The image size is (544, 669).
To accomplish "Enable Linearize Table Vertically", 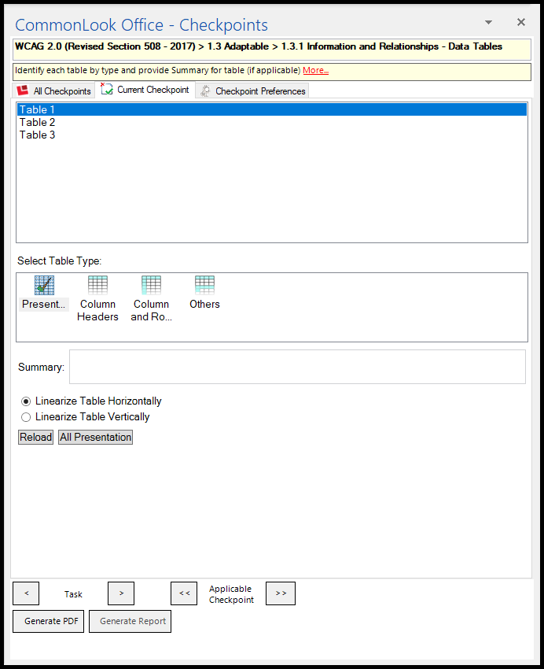I will click(x=85, y=417).
